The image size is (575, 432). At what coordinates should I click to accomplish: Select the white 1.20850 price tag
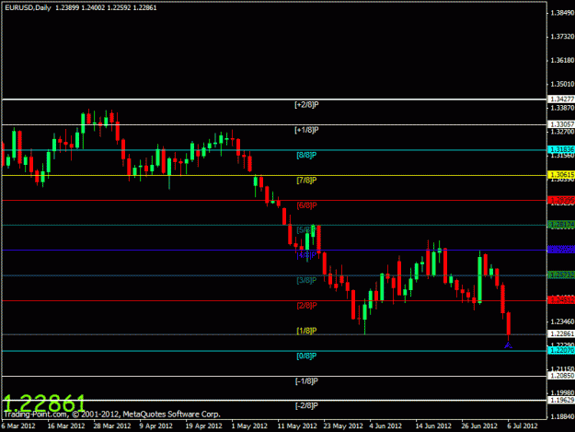[561, 376]
